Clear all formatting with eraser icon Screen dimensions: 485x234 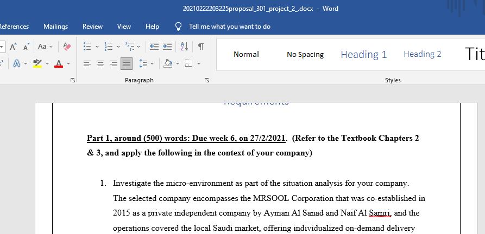coord(67,47)
